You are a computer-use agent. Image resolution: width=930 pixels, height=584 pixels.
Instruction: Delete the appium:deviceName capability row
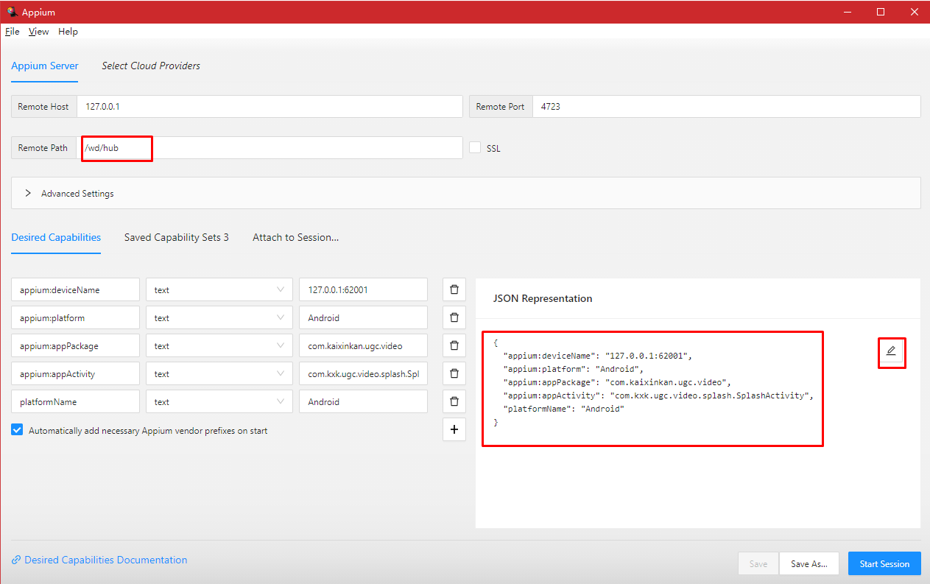[454, 289]
